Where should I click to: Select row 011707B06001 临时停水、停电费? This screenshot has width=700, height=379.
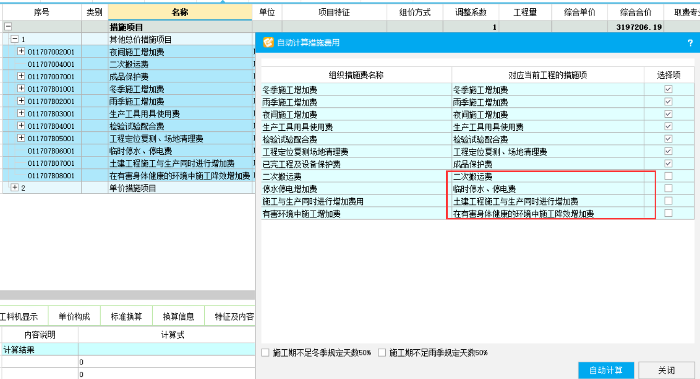[x=128, y=151]
